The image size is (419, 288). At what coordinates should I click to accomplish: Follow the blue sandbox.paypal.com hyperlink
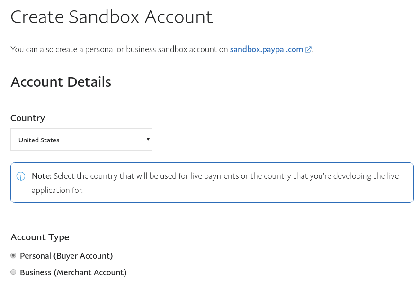[x=266, y=49]
